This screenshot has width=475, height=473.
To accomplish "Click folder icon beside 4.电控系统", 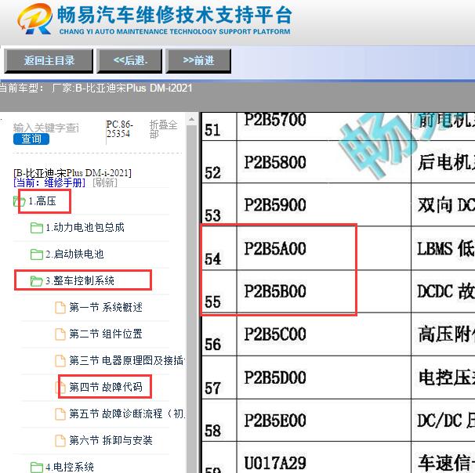I will coord(37,467).
